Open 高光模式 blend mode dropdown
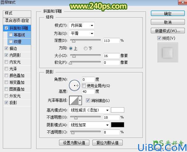Screen dimensions: 187x152 [x=89, y=110]
